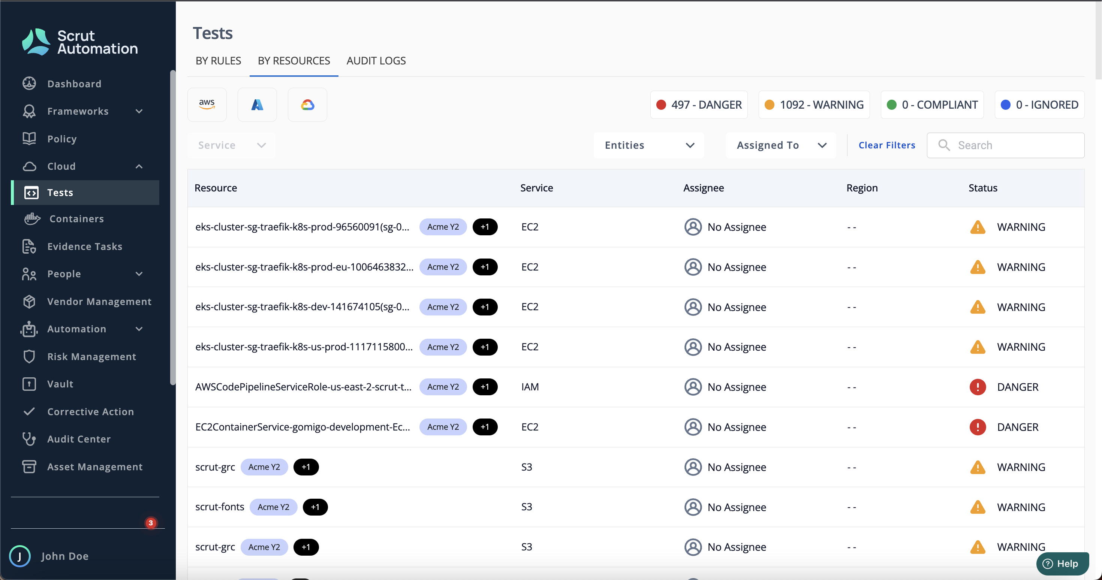Open Evidence Tasks in sidebar
1102x580 pixels.
(85, 247)
